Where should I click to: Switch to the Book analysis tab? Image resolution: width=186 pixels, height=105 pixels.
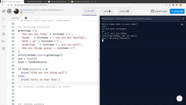click(x=82, y=2)
